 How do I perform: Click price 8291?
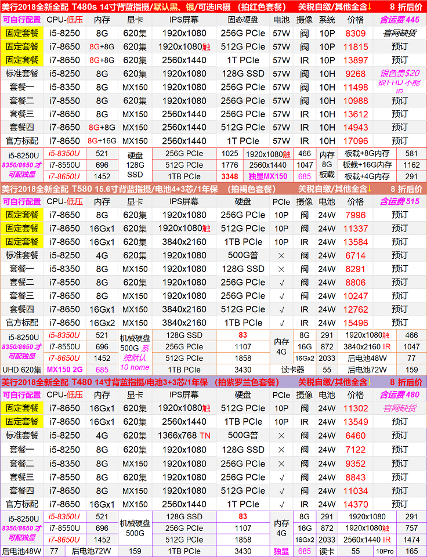[355, 269]
